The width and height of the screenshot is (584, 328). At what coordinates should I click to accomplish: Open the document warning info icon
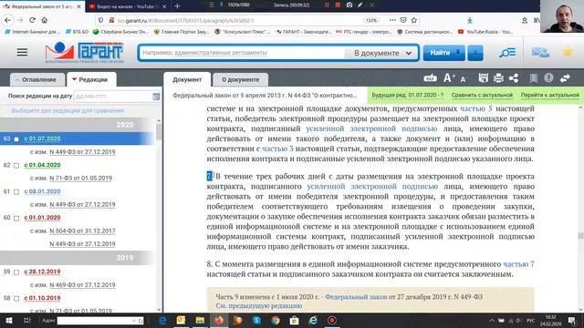(x=548, y=77)
